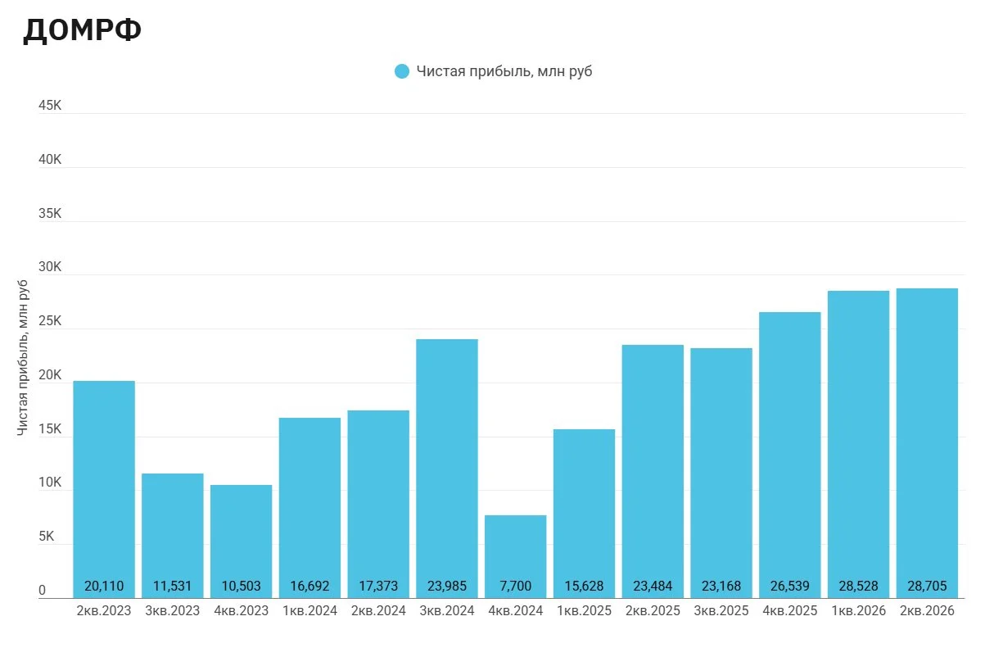Click the x-axis label 2кв.2025
The image size is (1003, 666).
[x=653, y=611]
